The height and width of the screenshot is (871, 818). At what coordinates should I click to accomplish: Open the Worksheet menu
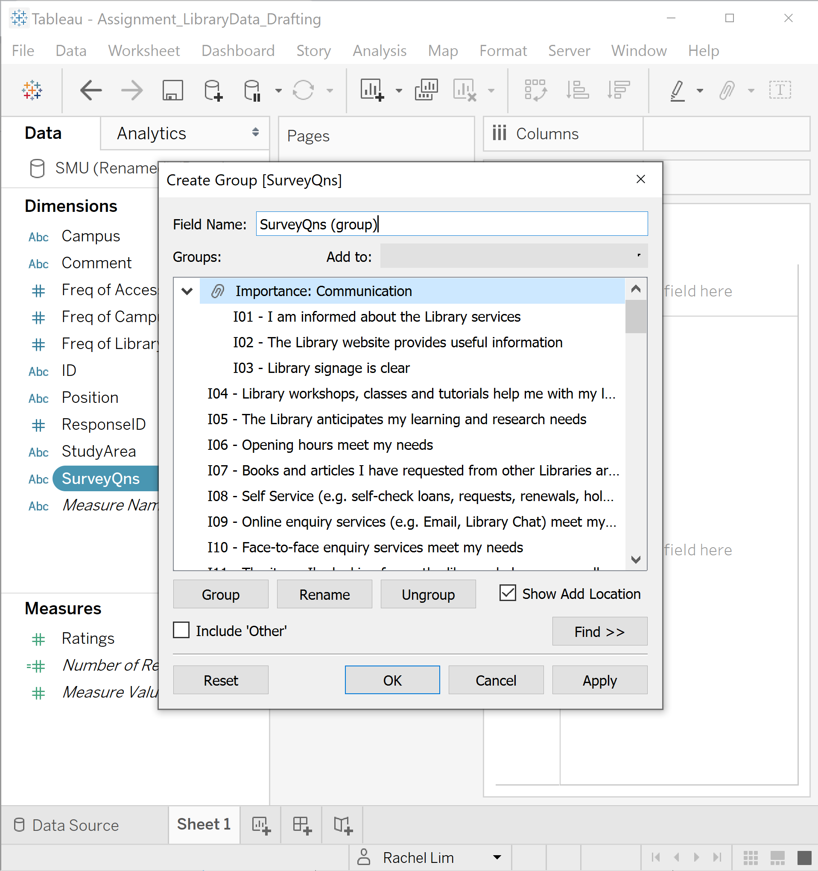pyautogui.click(x=144, y=51)
